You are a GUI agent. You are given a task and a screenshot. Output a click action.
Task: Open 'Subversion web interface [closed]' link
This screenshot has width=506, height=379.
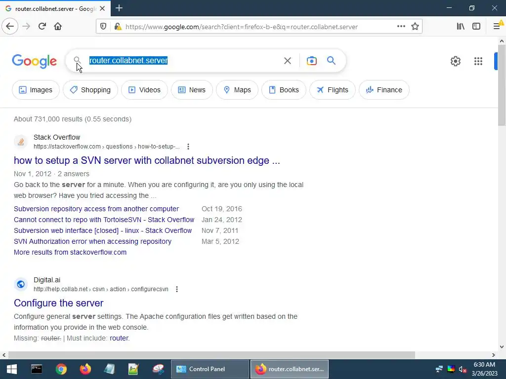103,231
